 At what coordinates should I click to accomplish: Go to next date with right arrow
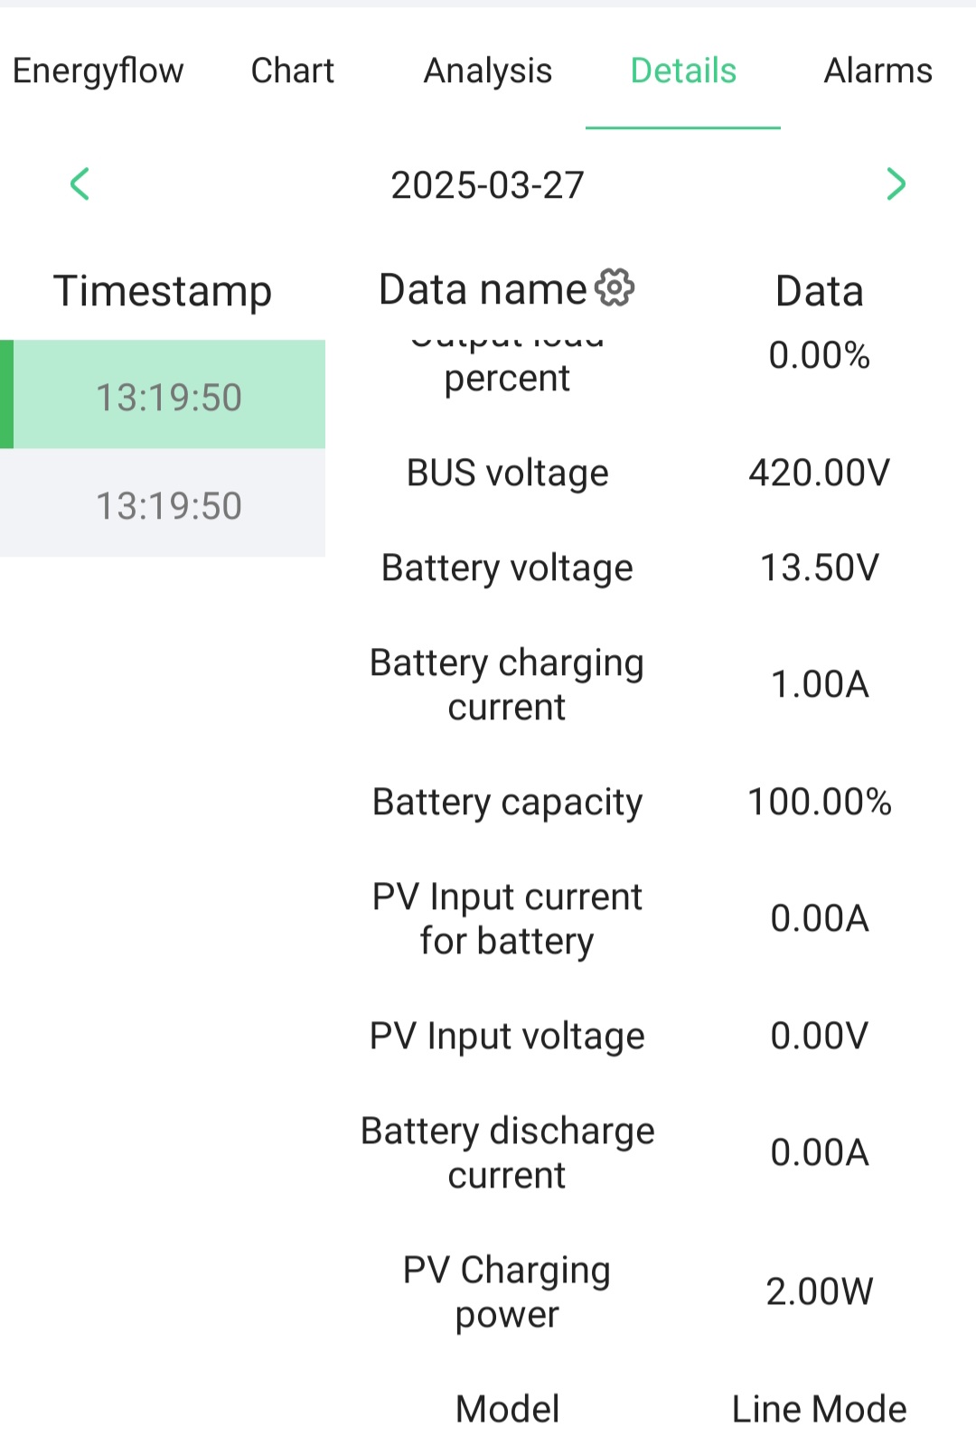896,184
